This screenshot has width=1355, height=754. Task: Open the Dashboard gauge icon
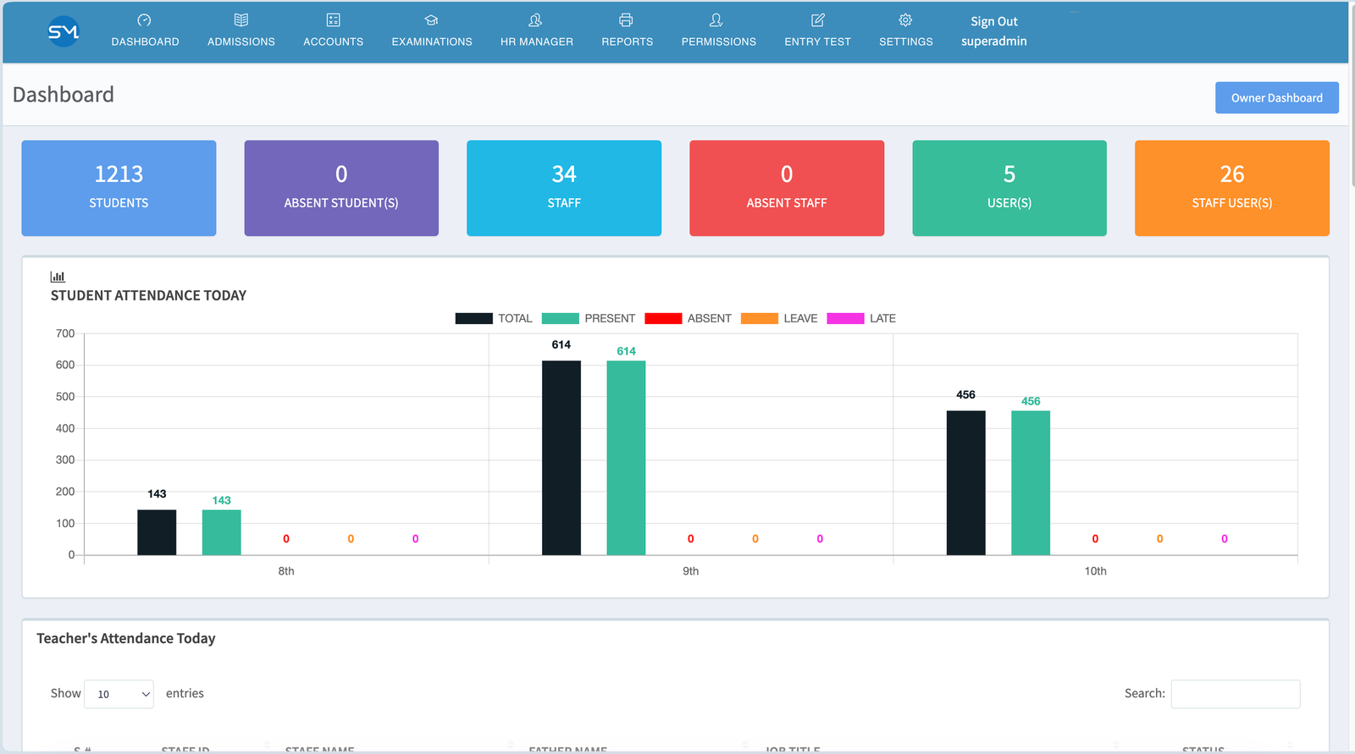pyautogui.click(x=145, y=20)
